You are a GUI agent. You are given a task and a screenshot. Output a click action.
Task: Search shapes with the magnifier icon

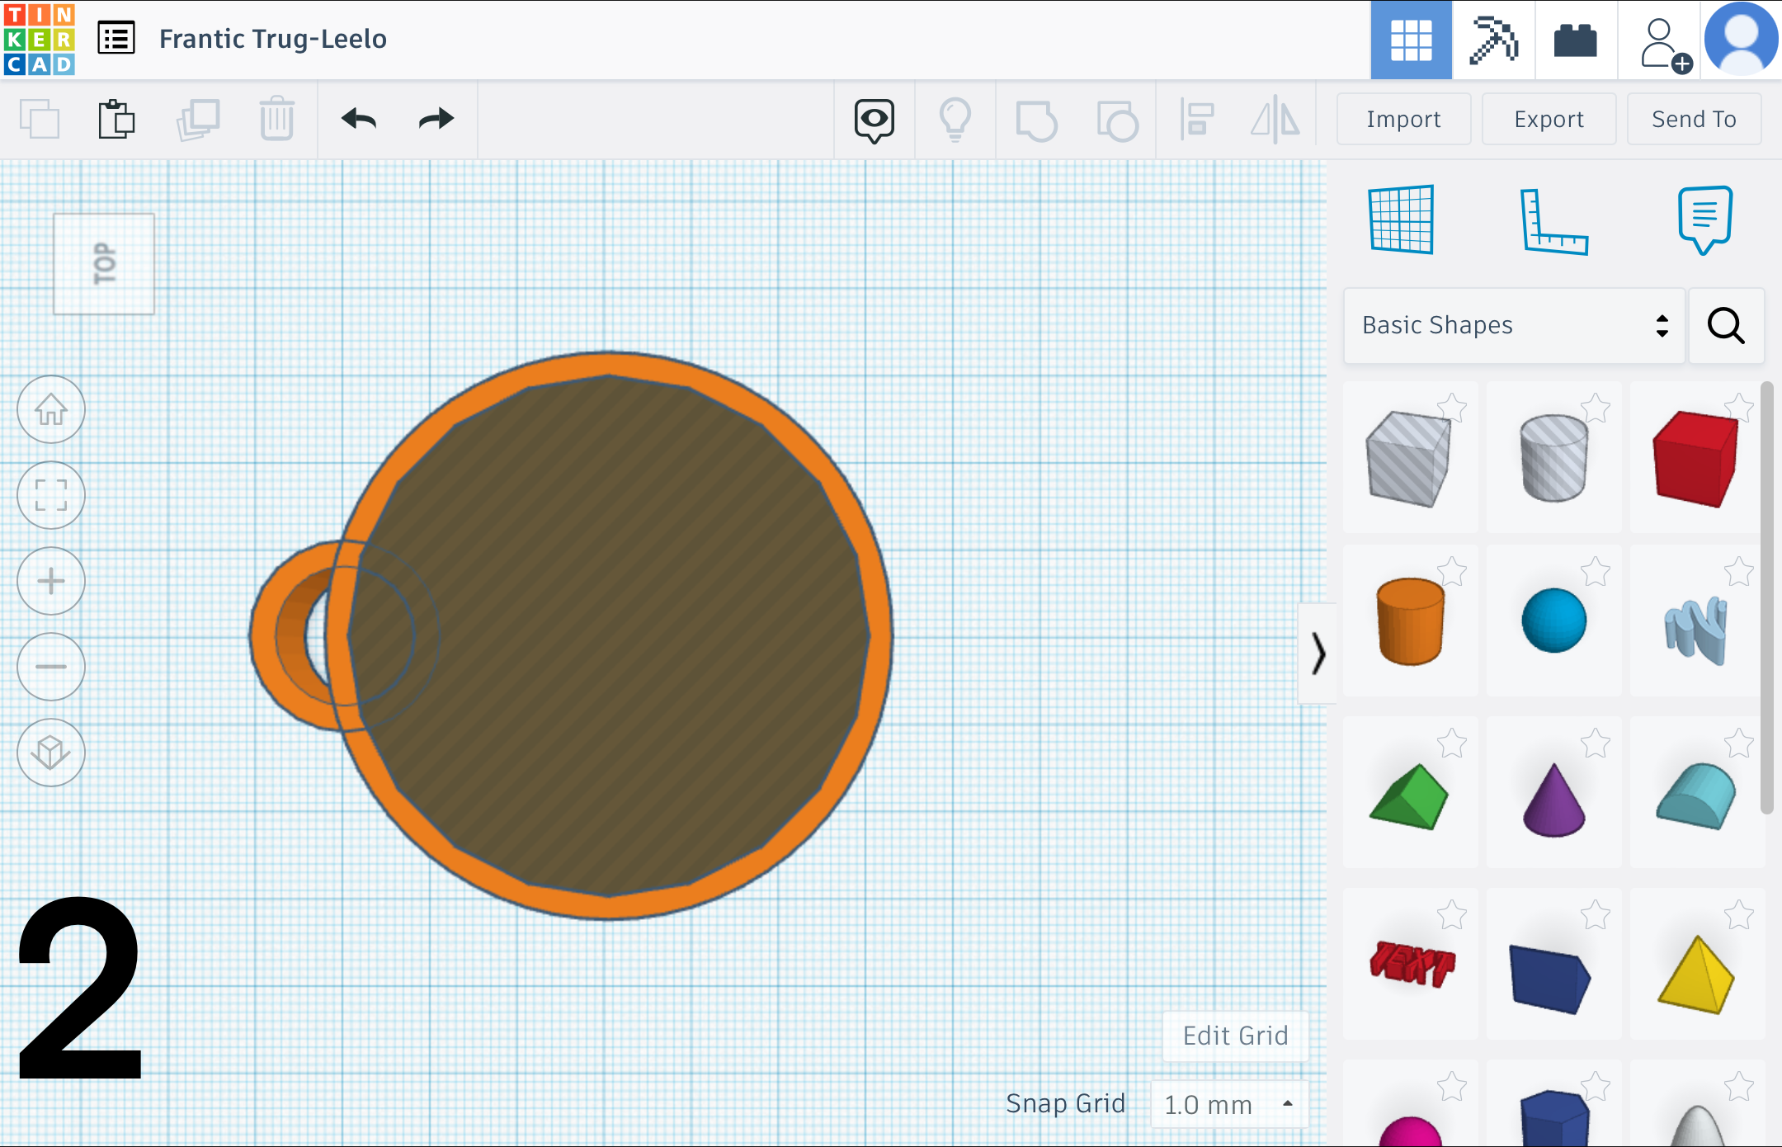click(1726, 325)
